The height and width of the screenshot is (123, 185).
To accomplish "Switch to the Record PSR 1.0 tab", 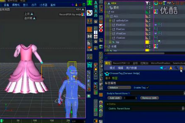I will [121, 63].
